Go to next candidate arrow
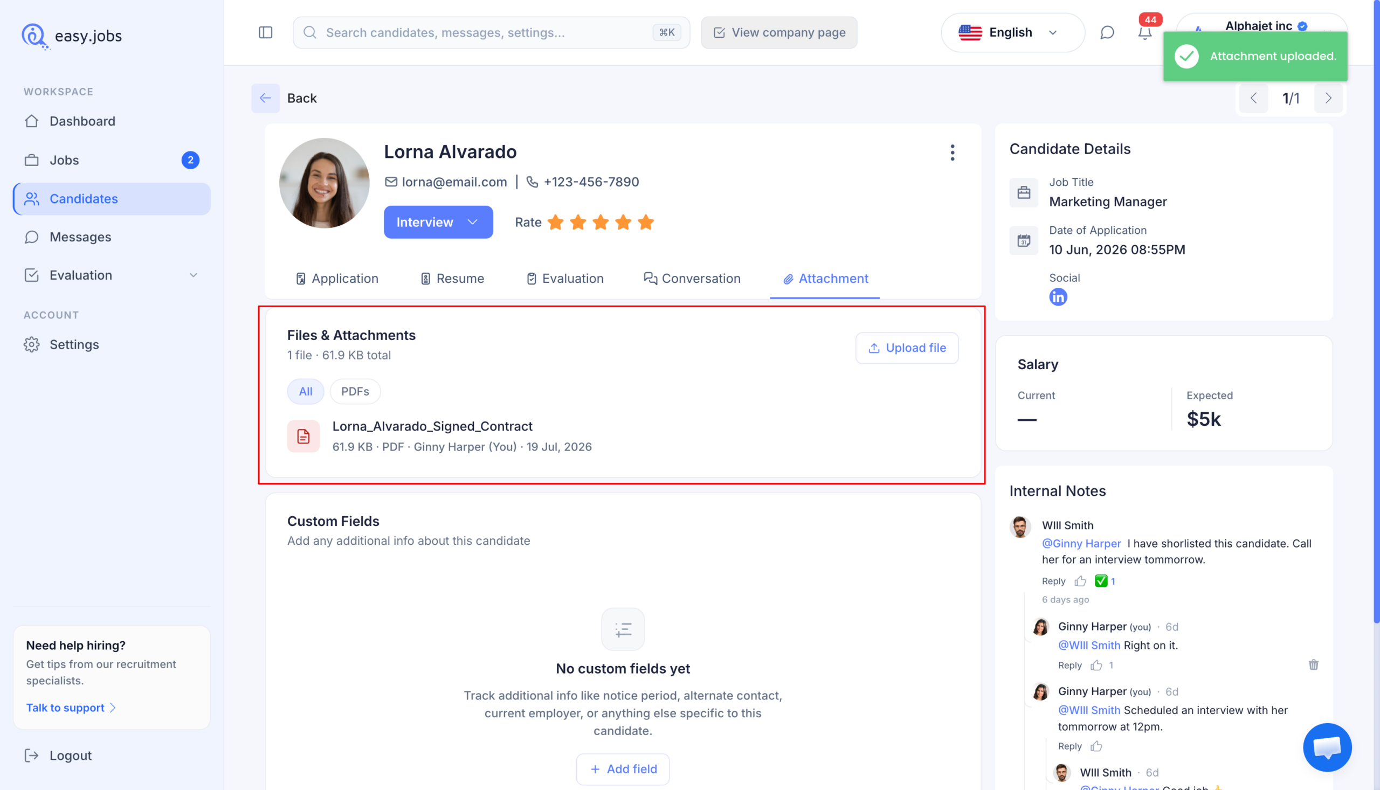 click(x=1328, y=98)
